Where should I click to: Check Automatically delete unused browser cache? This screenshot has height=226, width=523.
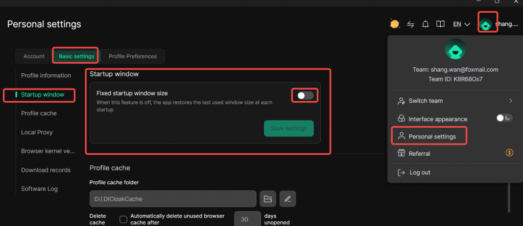pos(124,219)
